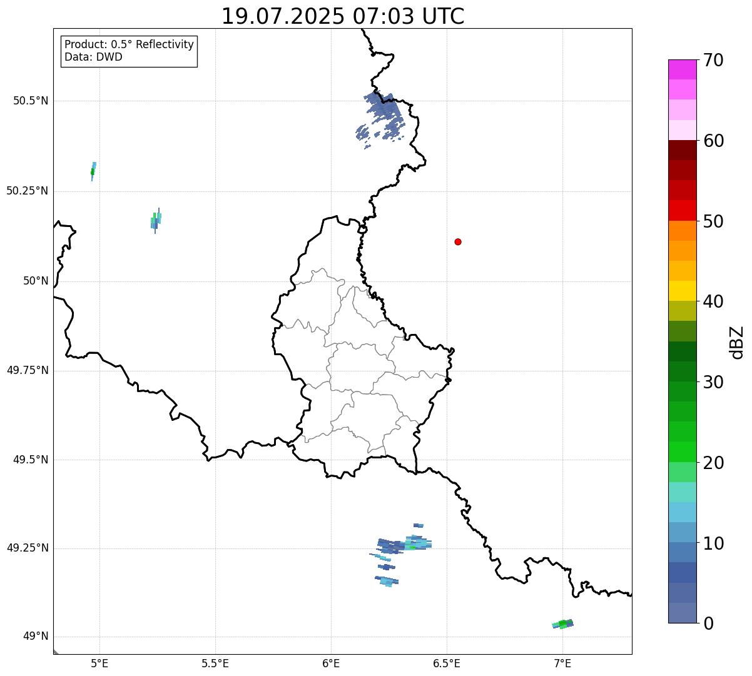The height and width of the screenshot is (676, 752).
Task: Click the red station marker dot
Action: (458, 241)
